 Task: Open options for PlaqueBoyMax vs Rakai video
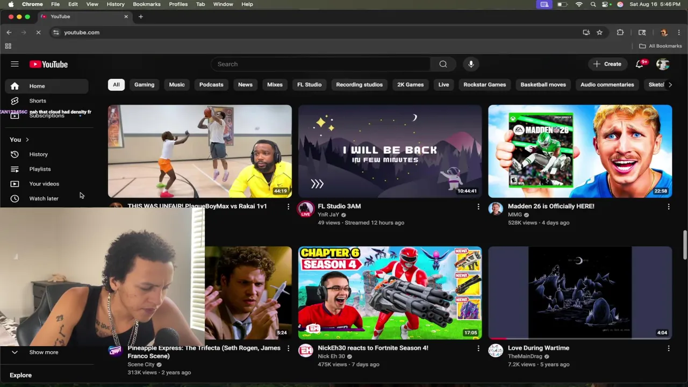pos(288,206)
